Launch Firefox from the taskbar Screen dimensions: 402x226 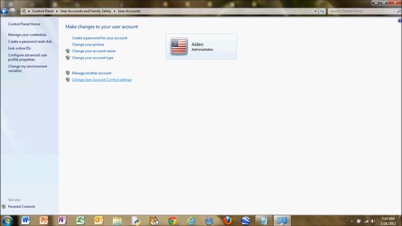(x=227, y=220)
